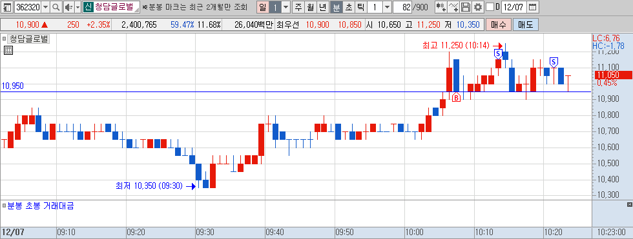Viewport: 633px width, 239px height.
Task: Switch chart to weekly with 주 button
Action: (298, 7)
